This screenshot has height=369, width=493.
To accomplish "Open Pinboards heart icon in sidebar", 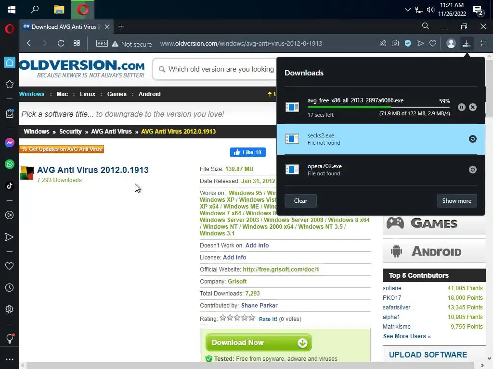I will [10, 266].
